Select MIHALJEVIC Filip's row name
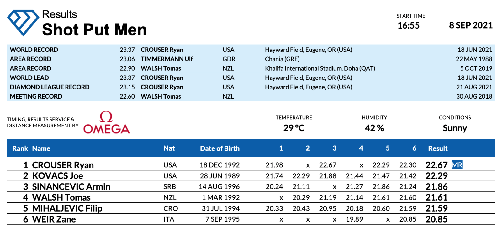 point(67,208)
